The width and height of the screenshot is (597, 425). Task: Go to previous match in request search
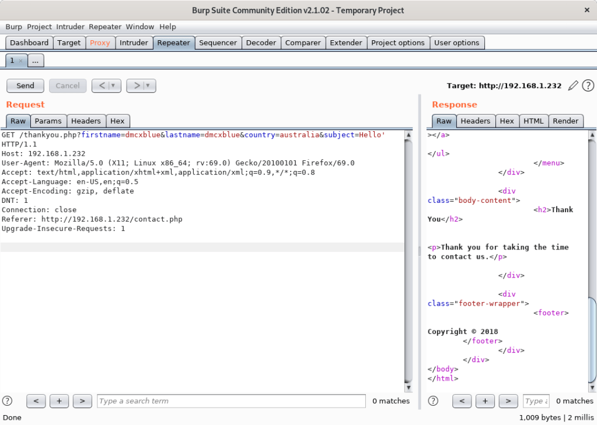pos(36,401)
